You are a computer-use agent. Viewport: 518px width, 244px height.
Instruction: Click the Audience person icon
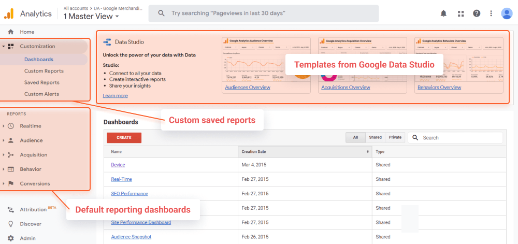11,140
